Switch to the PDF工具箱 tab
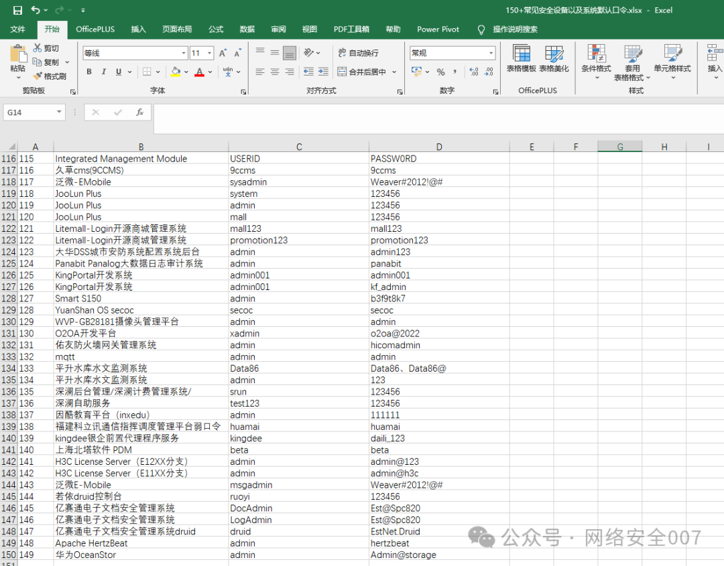724x566 pixels. point(351,29)
